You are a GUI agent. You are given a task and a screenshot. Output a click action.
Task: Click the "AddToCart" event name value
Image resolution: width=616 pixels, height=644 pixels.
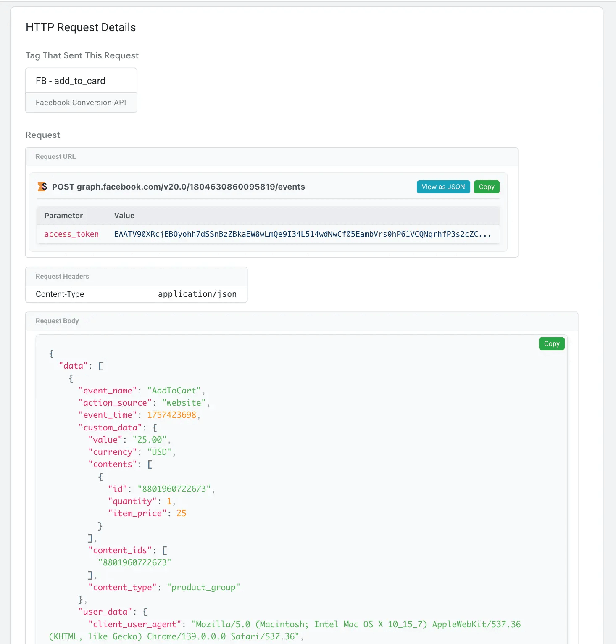pyautogui.click(x=174, y=391)
